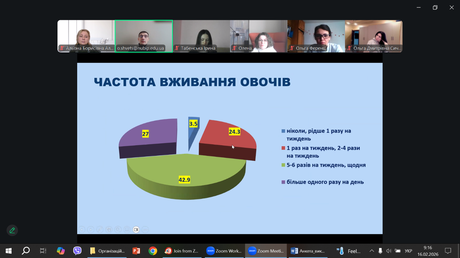The height and width of the screenshot is (258, 460).
Task: Select Ольга Дмитрівна's video tile
Action: point(374,36)
